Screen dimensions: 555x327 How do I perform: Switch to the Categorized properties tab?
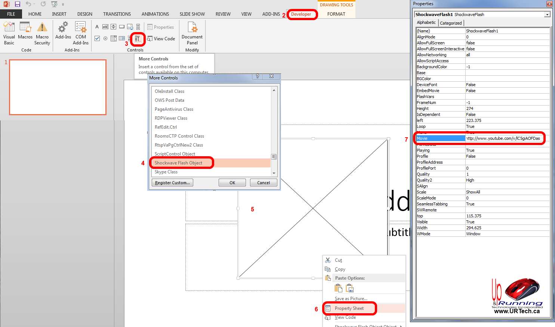[x=451, y=23]
